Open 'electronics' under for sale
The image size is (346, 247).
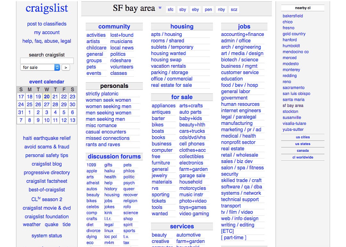[191, 163]
